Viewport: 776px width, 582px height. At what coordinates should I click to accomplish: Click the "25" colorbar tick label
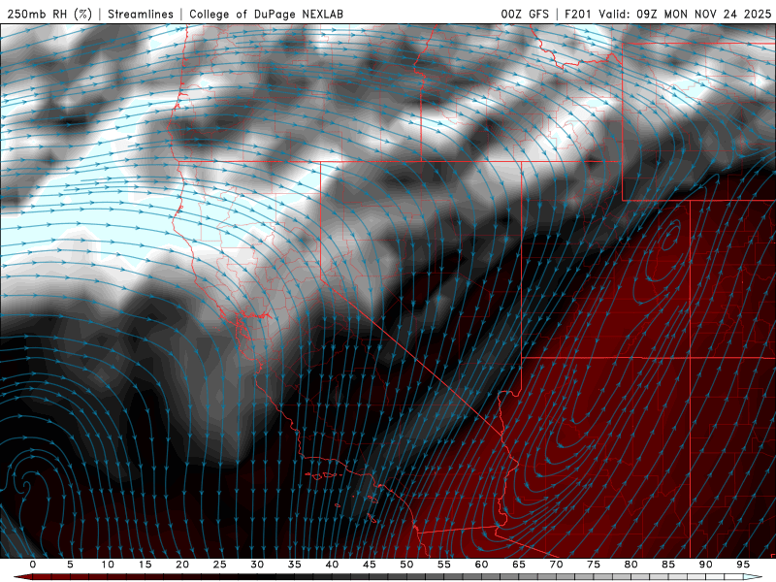[220, 565]
